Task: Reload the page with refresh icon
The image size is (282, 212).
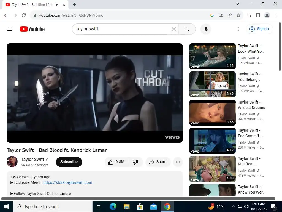Action: (24, 15)
